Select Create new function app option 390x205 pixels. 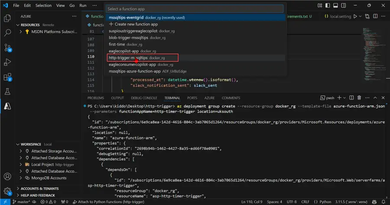click(x=195, y=24)
